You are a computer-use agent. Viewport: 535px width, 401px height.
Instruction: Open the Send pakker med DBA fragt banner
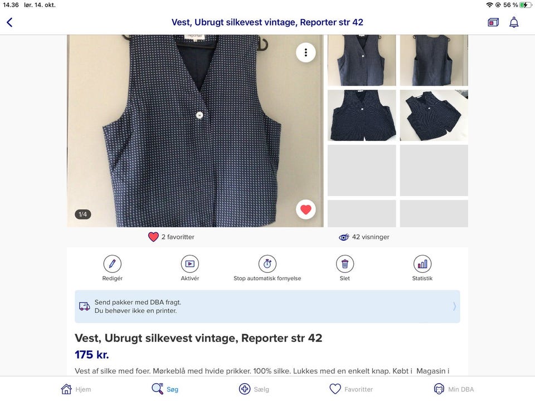coord(267,306)
